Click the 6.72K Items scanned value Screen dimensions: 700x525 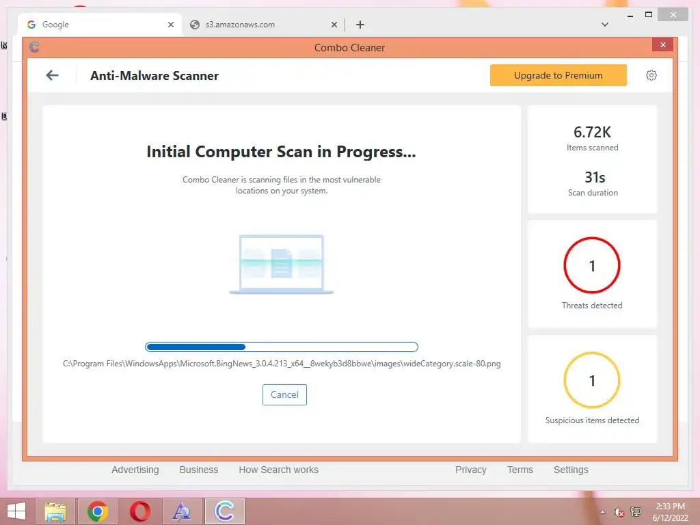[593, 132]
